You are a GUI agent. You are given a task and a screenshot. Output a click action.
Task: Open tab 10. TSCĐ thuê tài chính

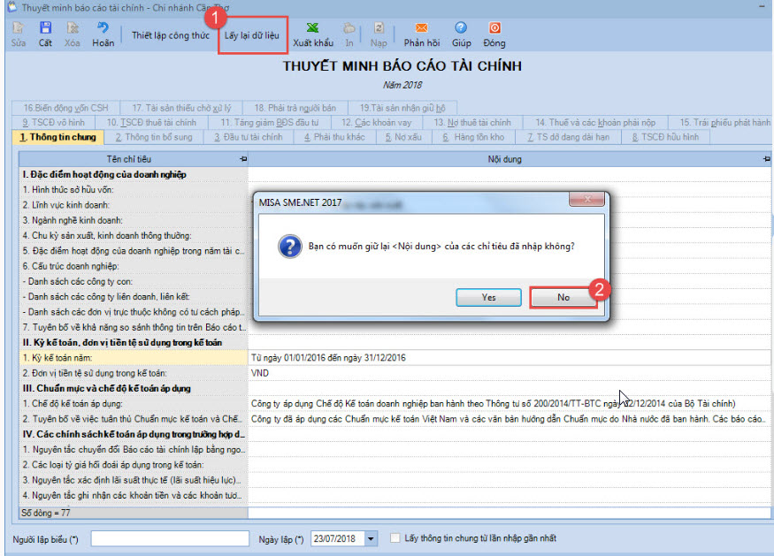pyautogui.click(x=151, y=122)
